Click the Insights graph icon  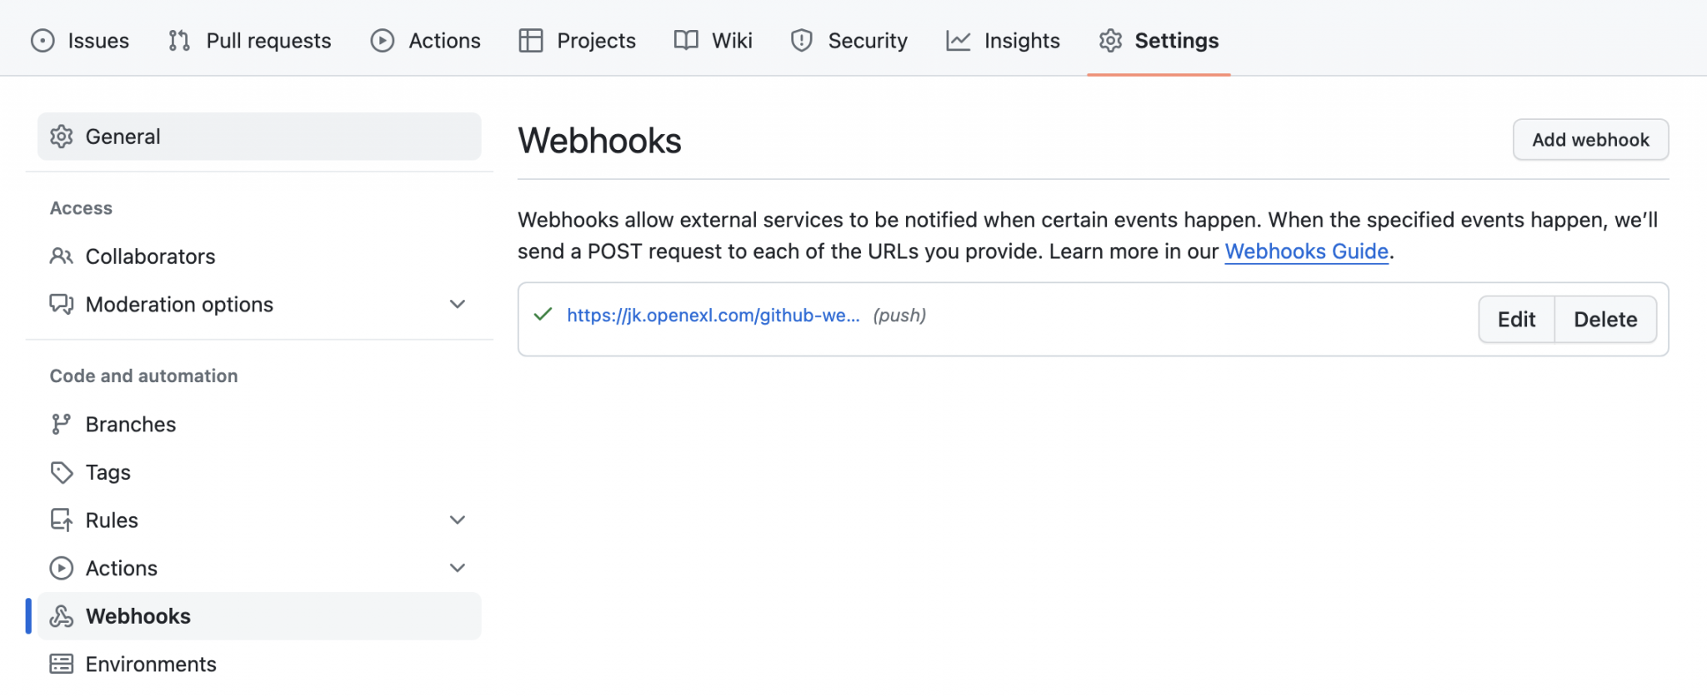[x=958, y=41]
